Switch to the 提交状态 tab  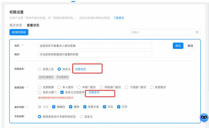coord(16,25)
